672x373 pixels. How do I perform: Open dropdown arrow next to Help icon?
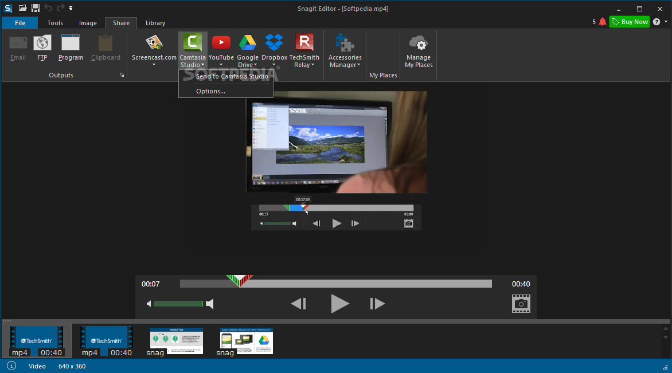(666, 22)
